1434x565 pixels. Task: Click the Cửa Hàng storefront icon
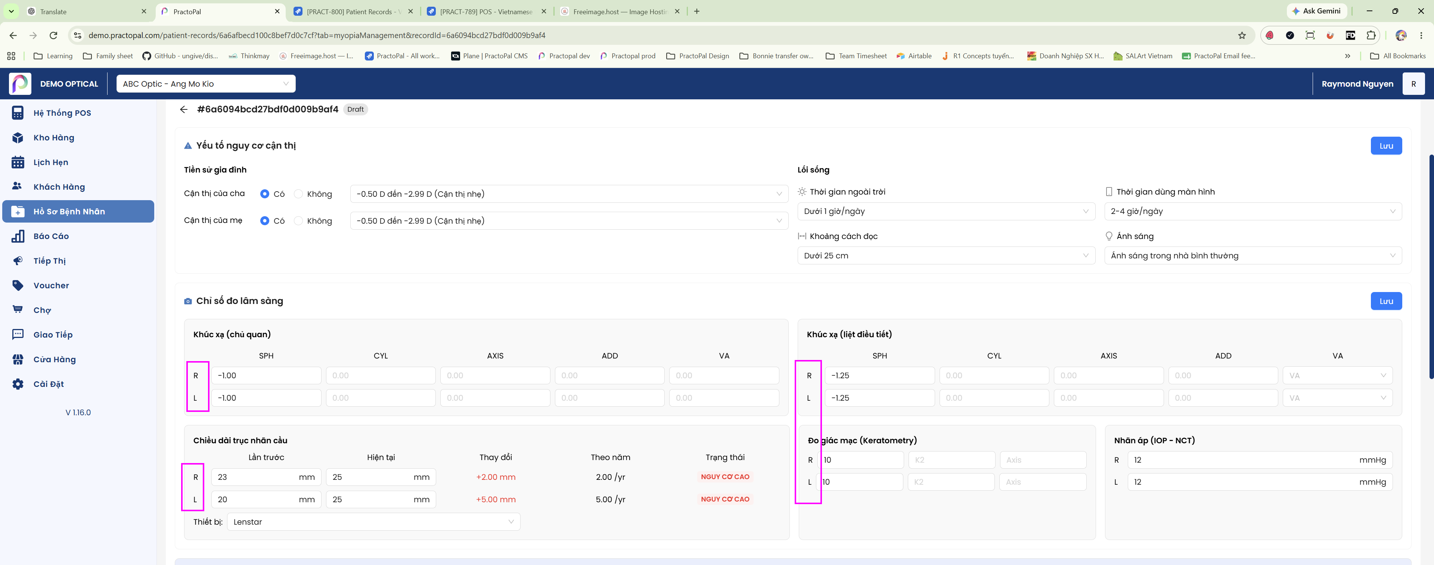pos(18,359)
